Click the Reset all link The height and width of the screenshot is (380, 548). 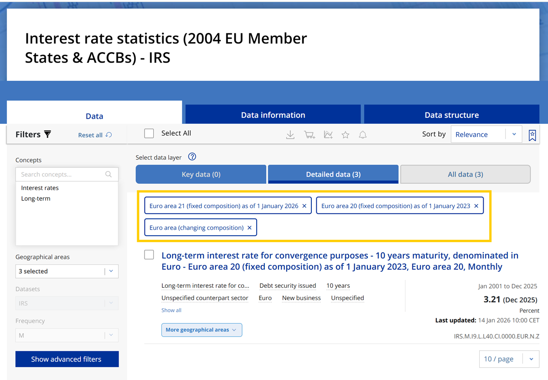click(94, 135)
